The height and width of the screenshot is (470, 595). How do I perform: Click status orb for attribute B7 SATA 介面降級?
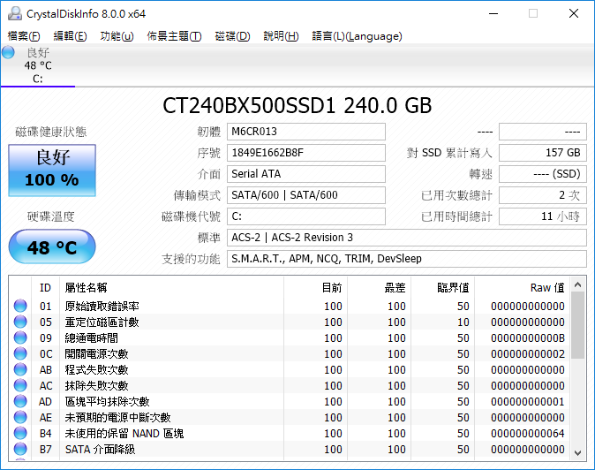pos(20,450)
